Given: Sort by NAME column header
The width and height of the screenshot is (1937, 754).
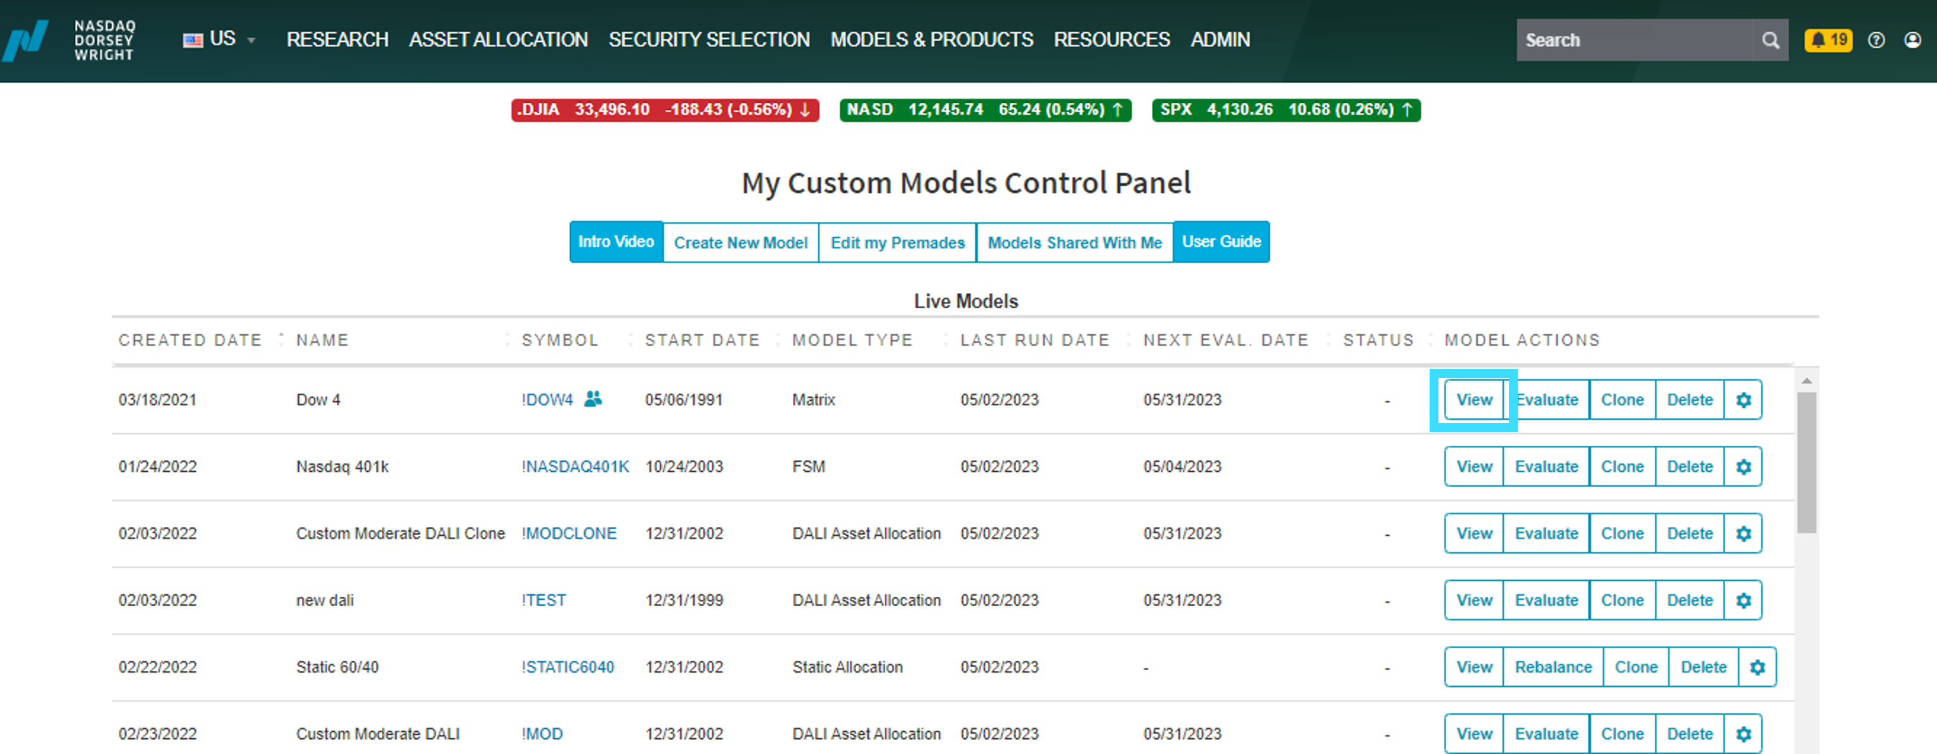Looking at the screenshot, I should (x=322, y=341).
